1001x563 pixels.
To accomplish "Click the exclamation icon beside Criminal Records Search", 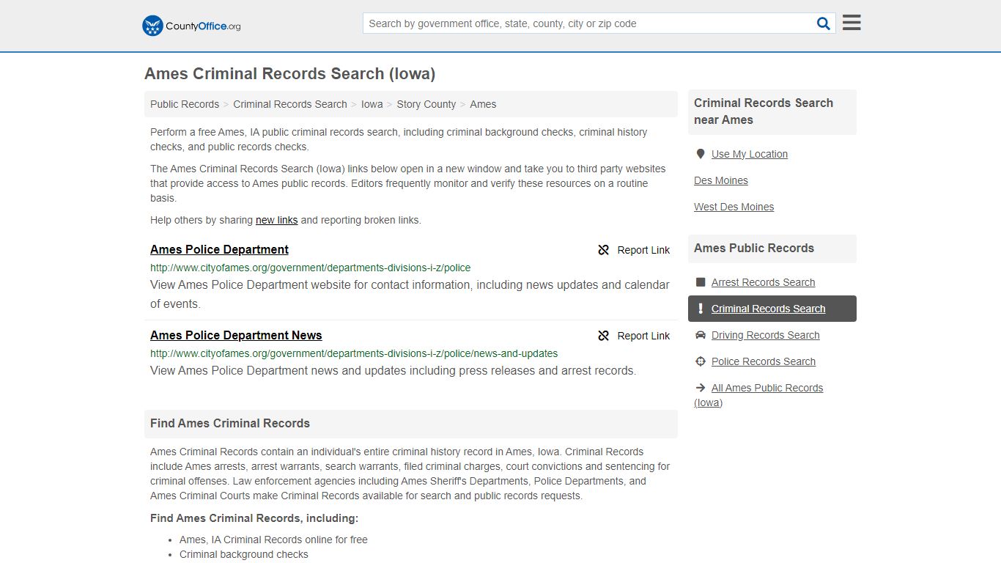I will pos(701,309).
